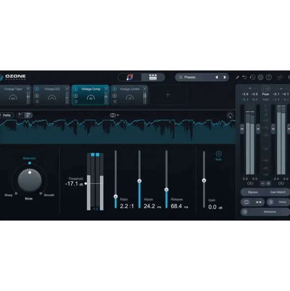Click the Bypass button
Screen dimensions: 290x291
coord(253,192)
